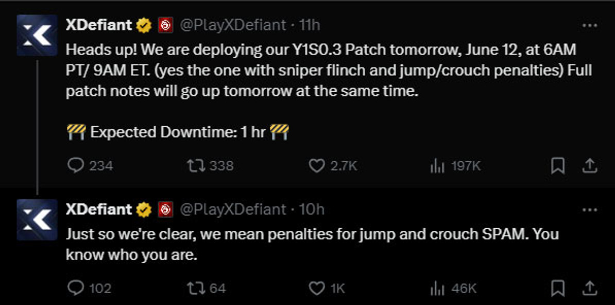
Task: View the 46K views analytics
Action: pyautogui.click(x=453, y=289)
